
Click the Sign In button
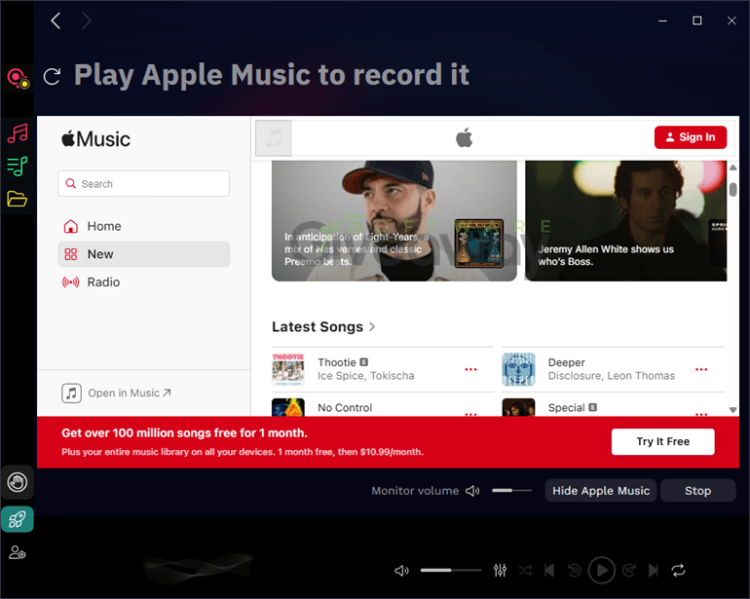click(x=691, y=137)
